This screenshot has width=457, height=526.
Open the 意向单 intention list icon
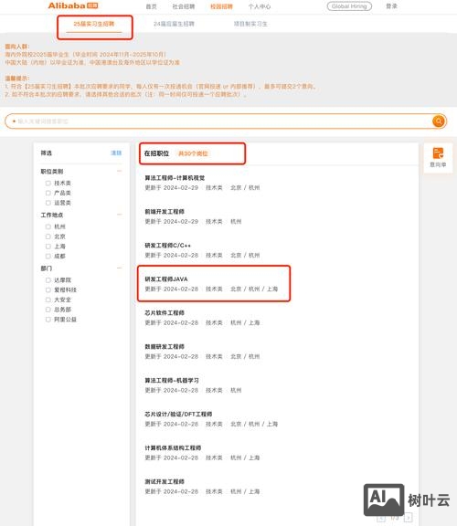[438, 157]
